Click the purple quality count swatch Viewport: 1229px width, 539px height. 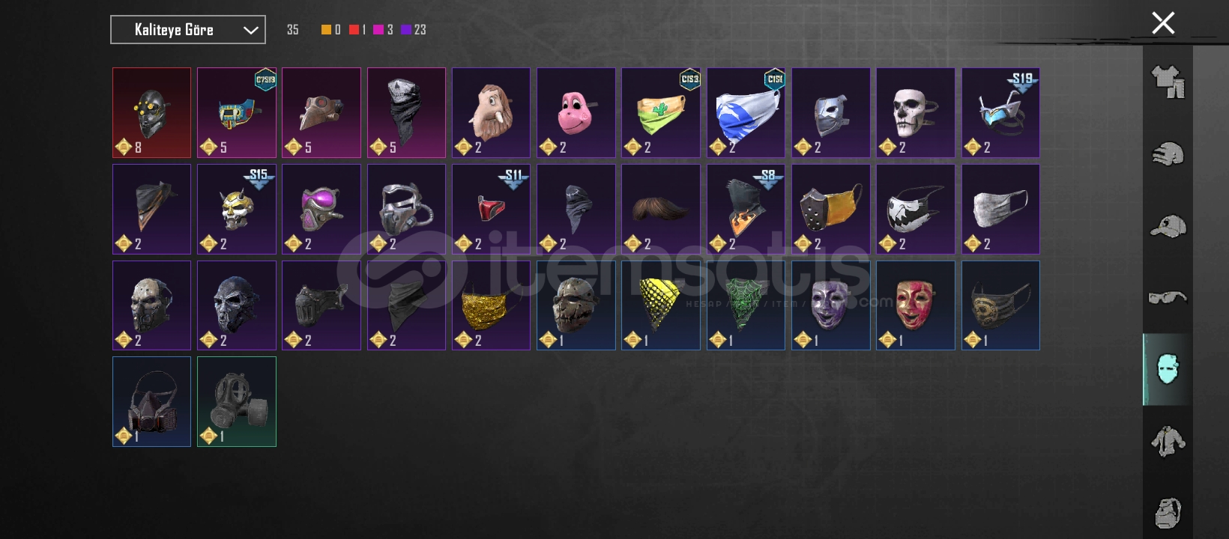(406, 30)
